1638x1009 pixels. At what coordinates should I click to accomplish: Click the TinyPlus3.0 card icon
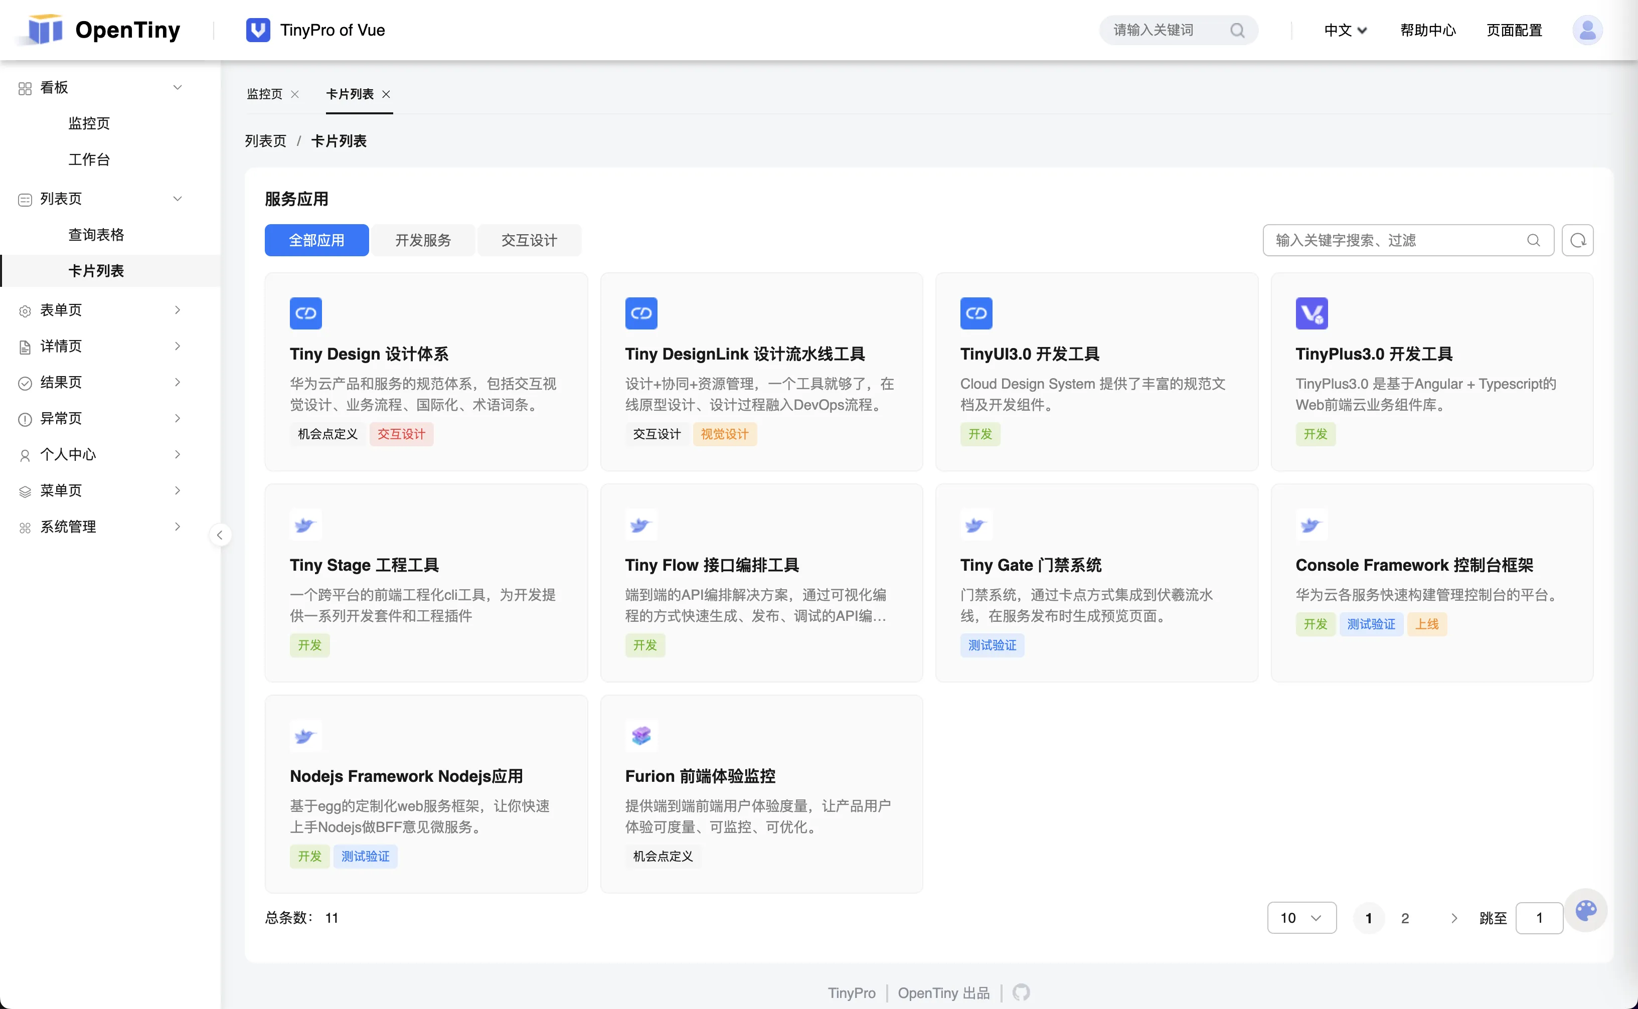point(1311,313)
